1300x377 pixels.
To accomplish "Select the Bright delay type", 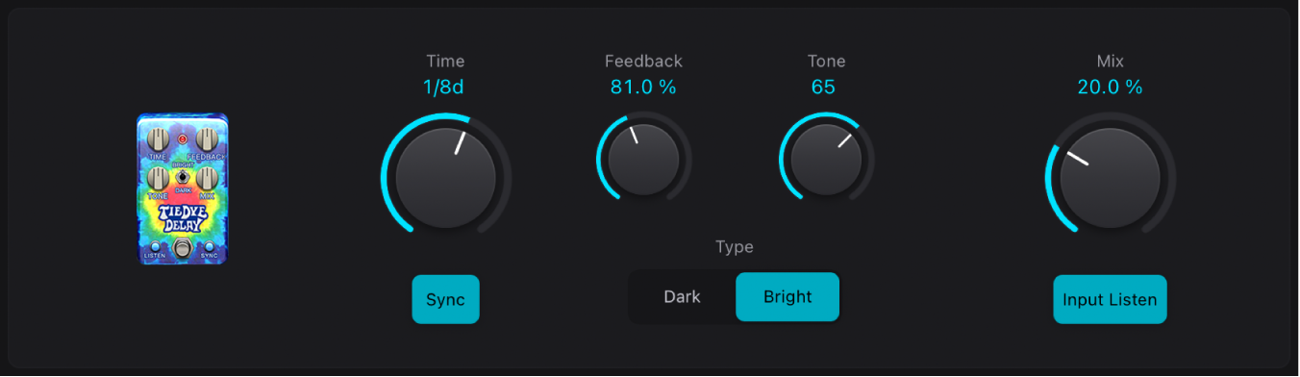I will (x=787, y=296).
